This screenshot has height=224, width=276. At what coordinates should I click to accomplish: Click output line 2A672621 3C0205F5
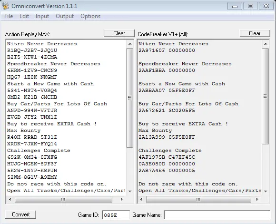pos(167,111)
